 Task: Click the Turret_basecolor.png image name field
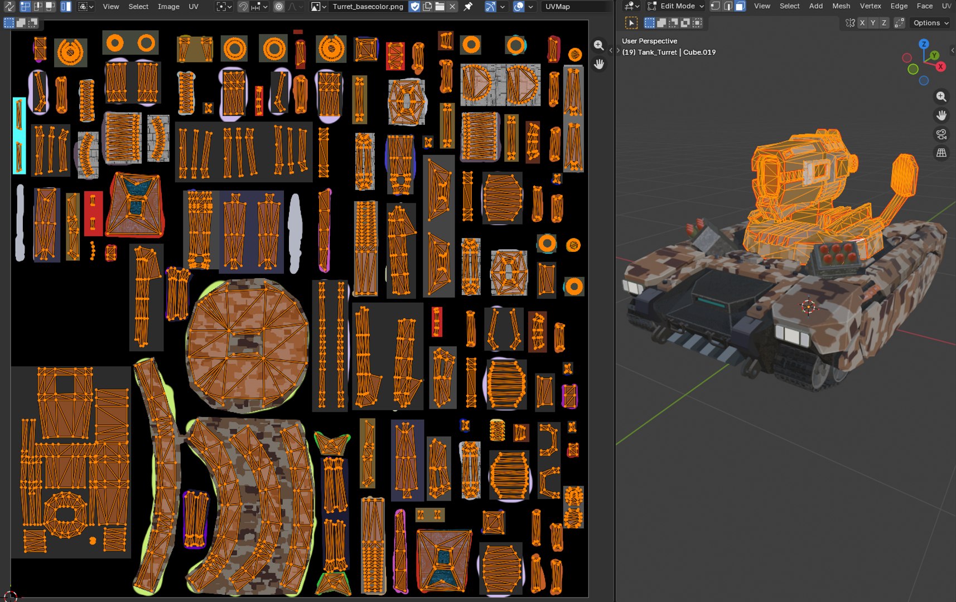(368, 7)
